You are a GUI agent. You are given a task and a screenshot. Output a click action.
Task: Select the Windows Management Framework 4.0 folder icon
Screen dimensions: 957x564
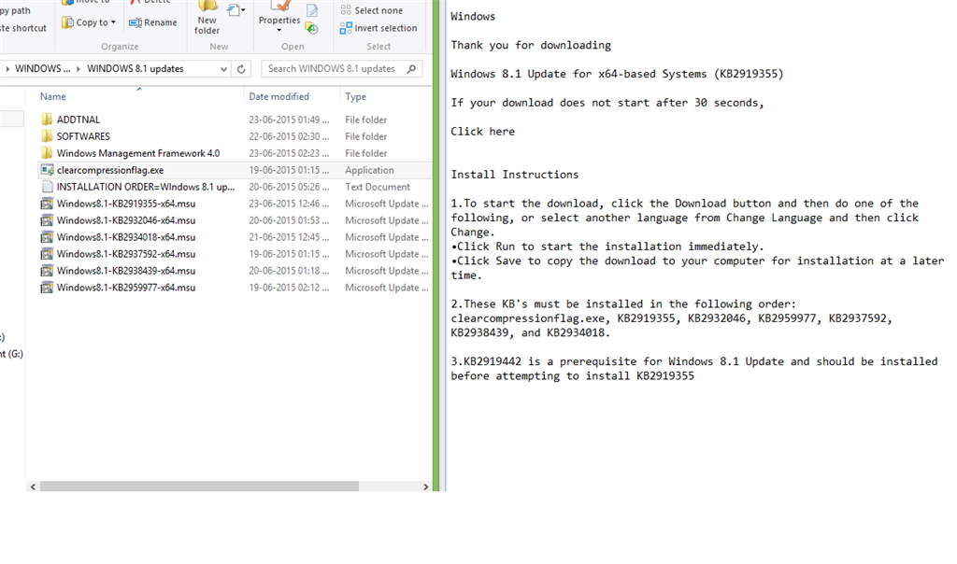tap(47, 153)
